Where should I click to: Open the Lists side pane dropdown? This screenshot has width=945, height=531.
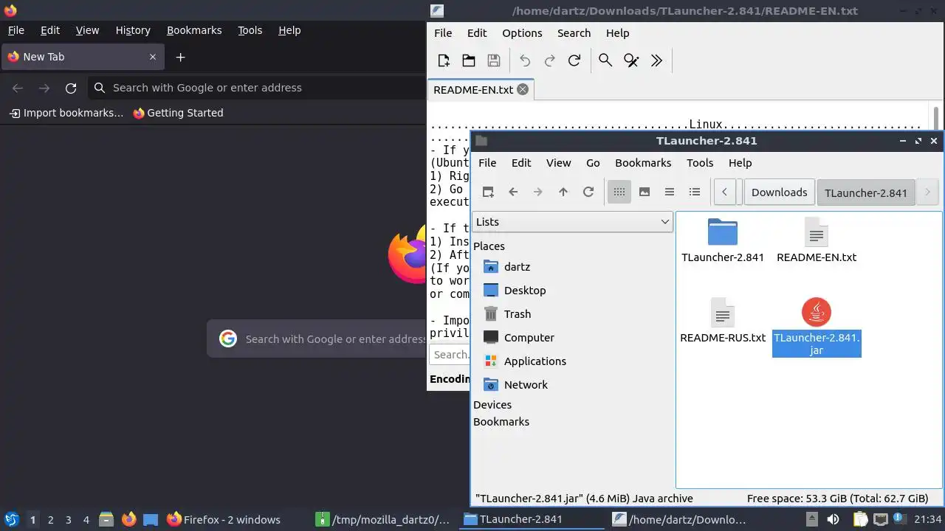pos(572,222)
